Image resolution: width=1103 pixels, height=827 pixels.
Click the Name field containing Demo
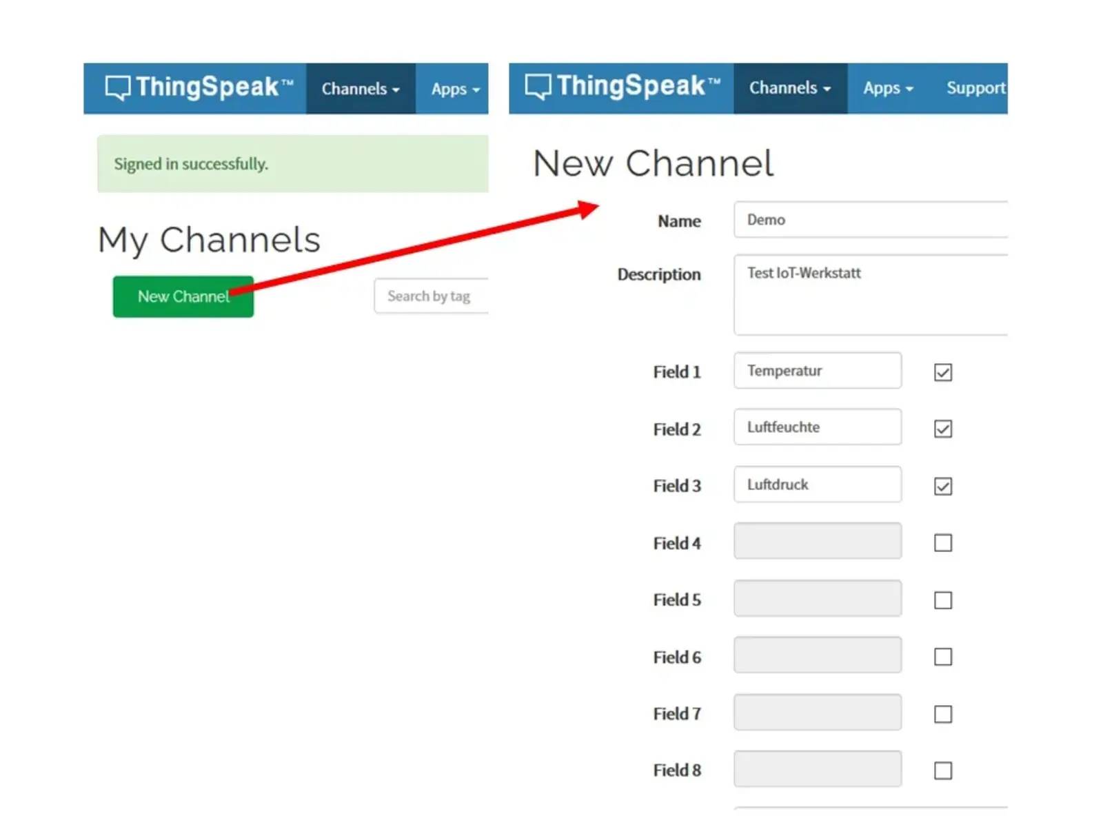click(871, 220)
